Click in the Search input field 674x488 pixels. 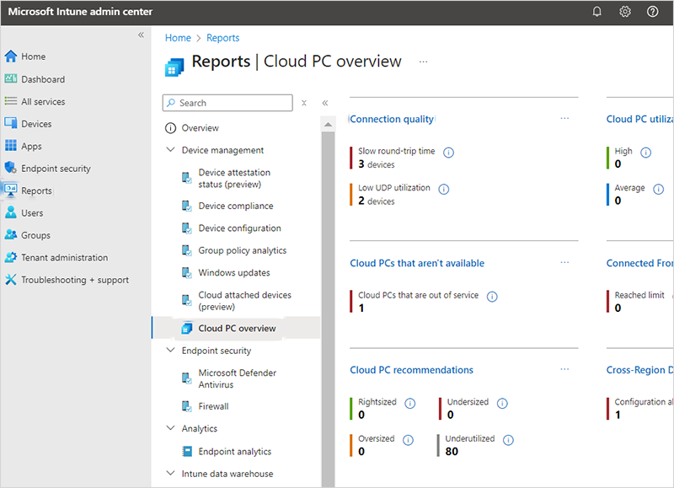point(227,103)
